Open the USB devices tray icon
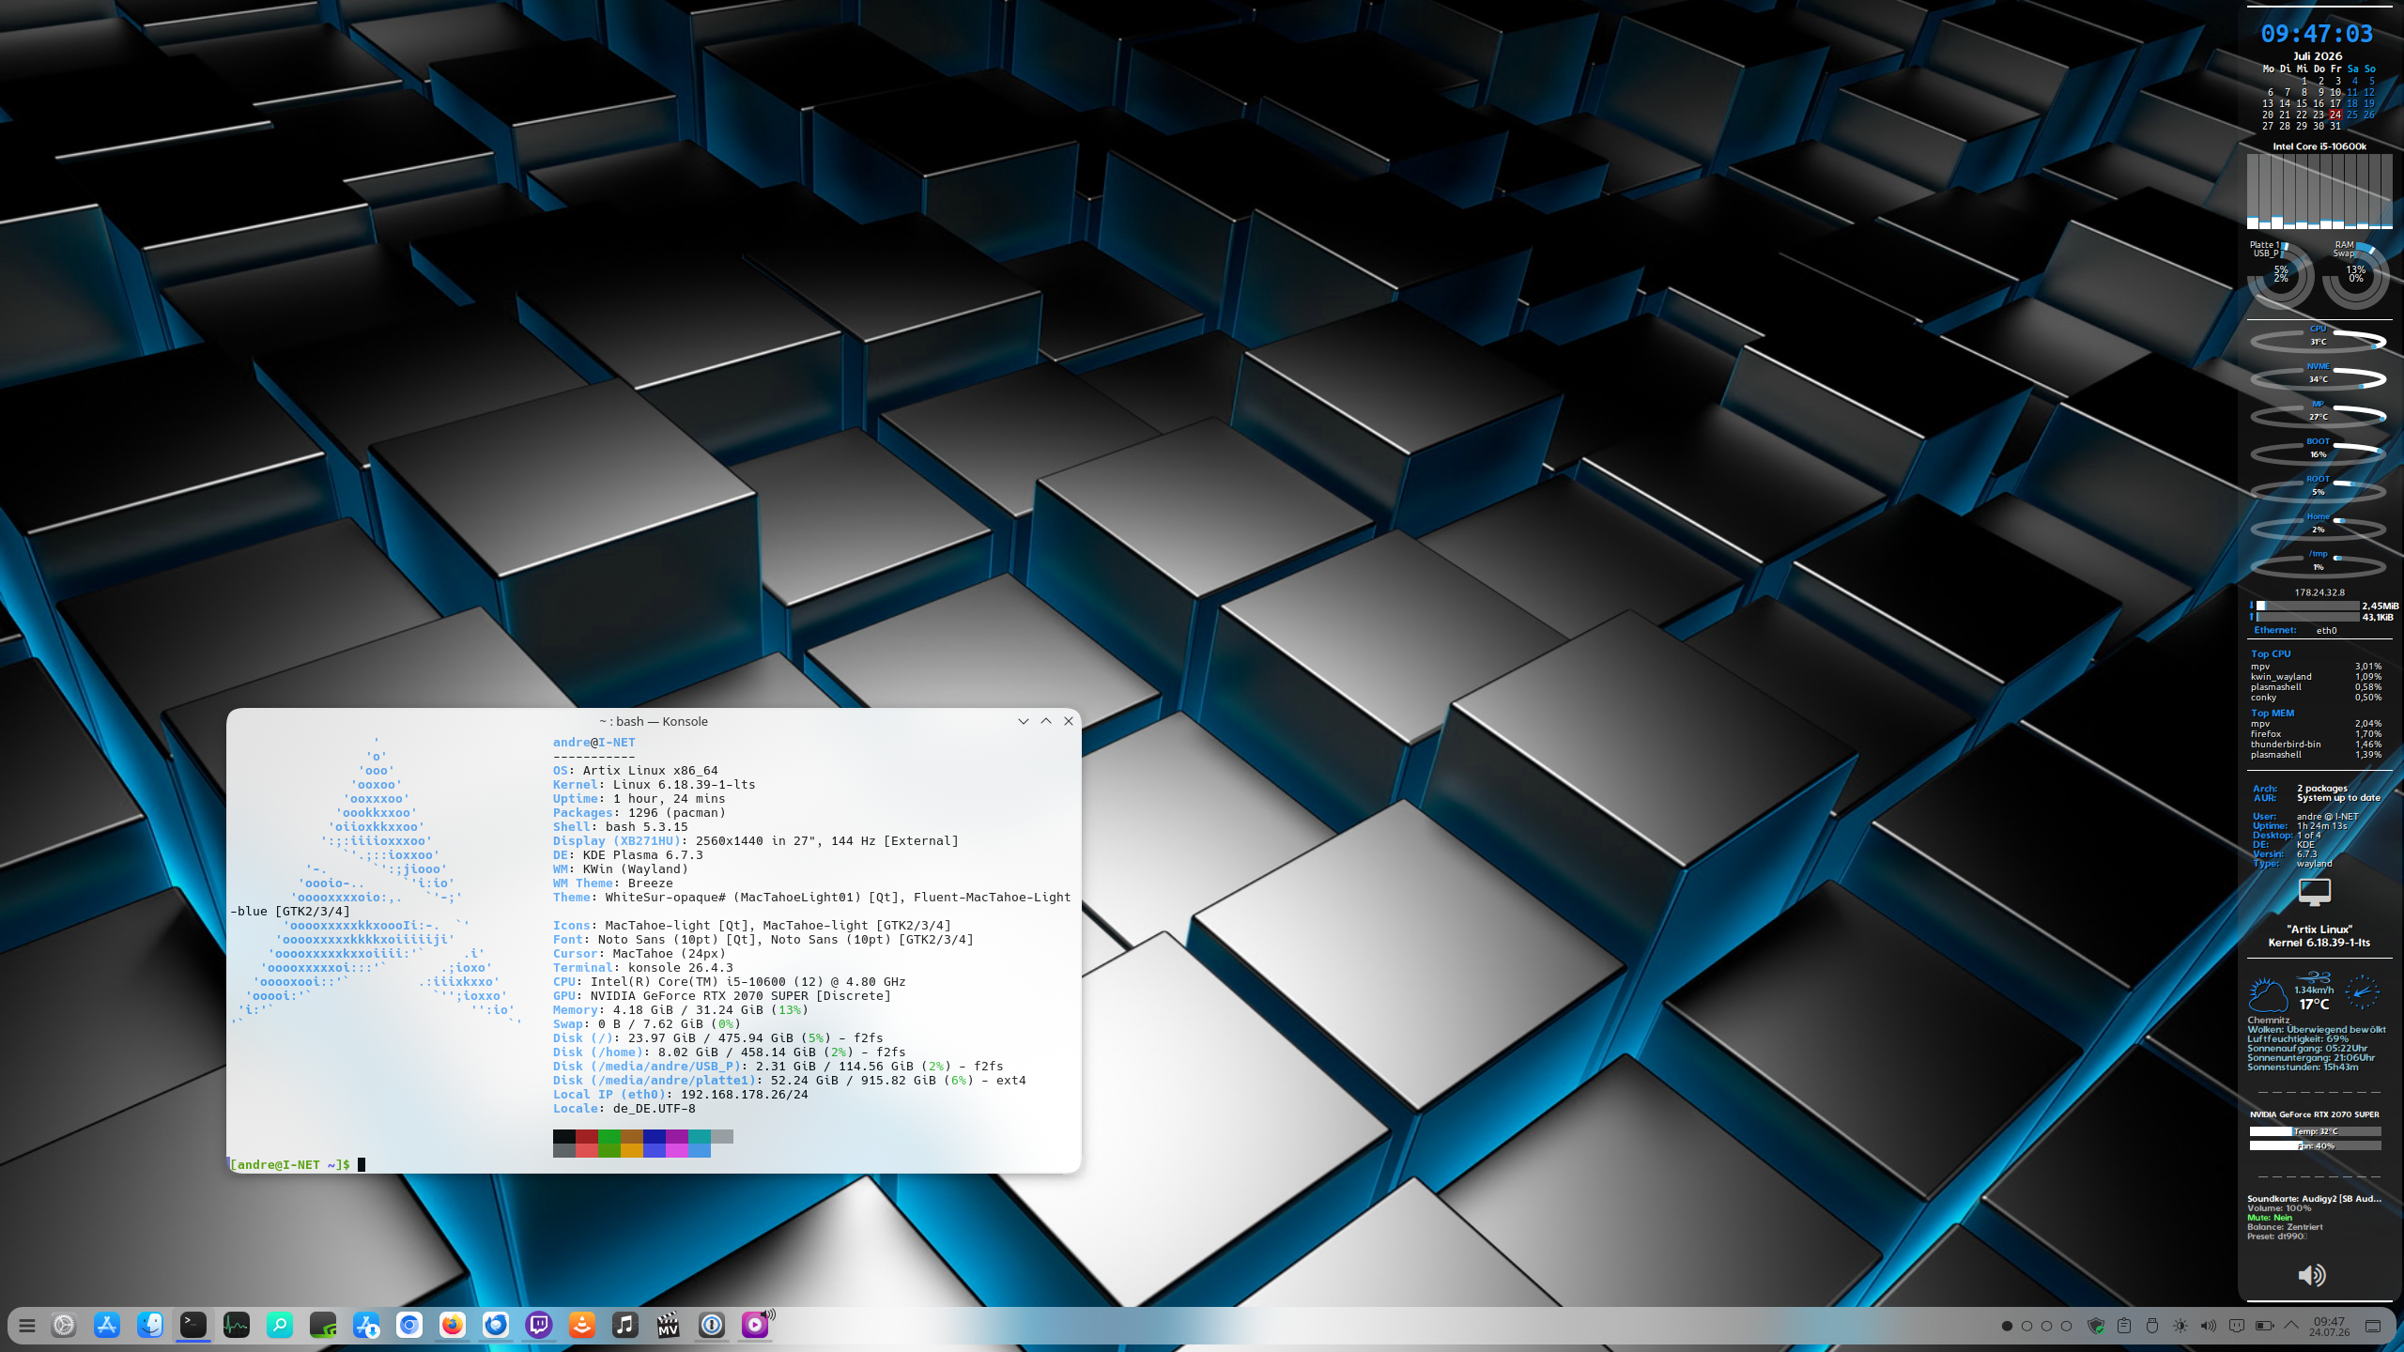 (x=2152, y=1326)
